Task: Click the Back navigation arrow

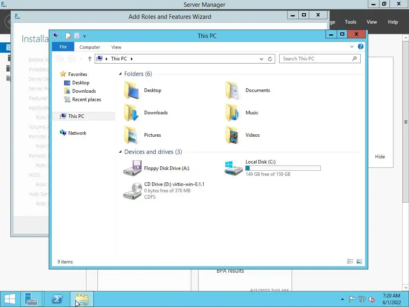Action: point(60,59)
